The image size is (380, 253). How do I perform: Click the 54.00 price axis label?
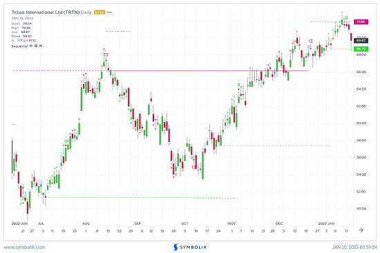coord(361,174)
